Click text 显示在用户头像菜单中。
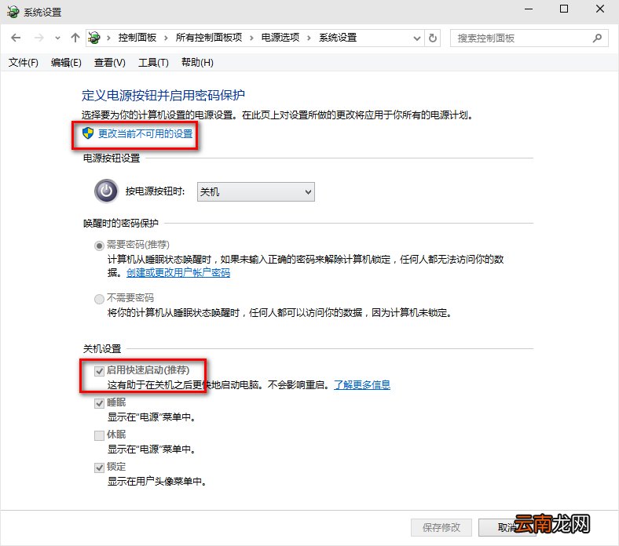The width and height of the screenshot is (619, 546). click(x=157, y=482)
